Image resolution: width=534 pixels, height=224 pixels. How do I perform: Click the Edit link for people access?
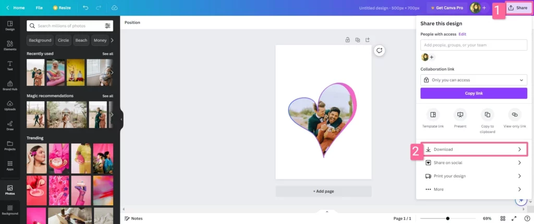click(462, 34)
